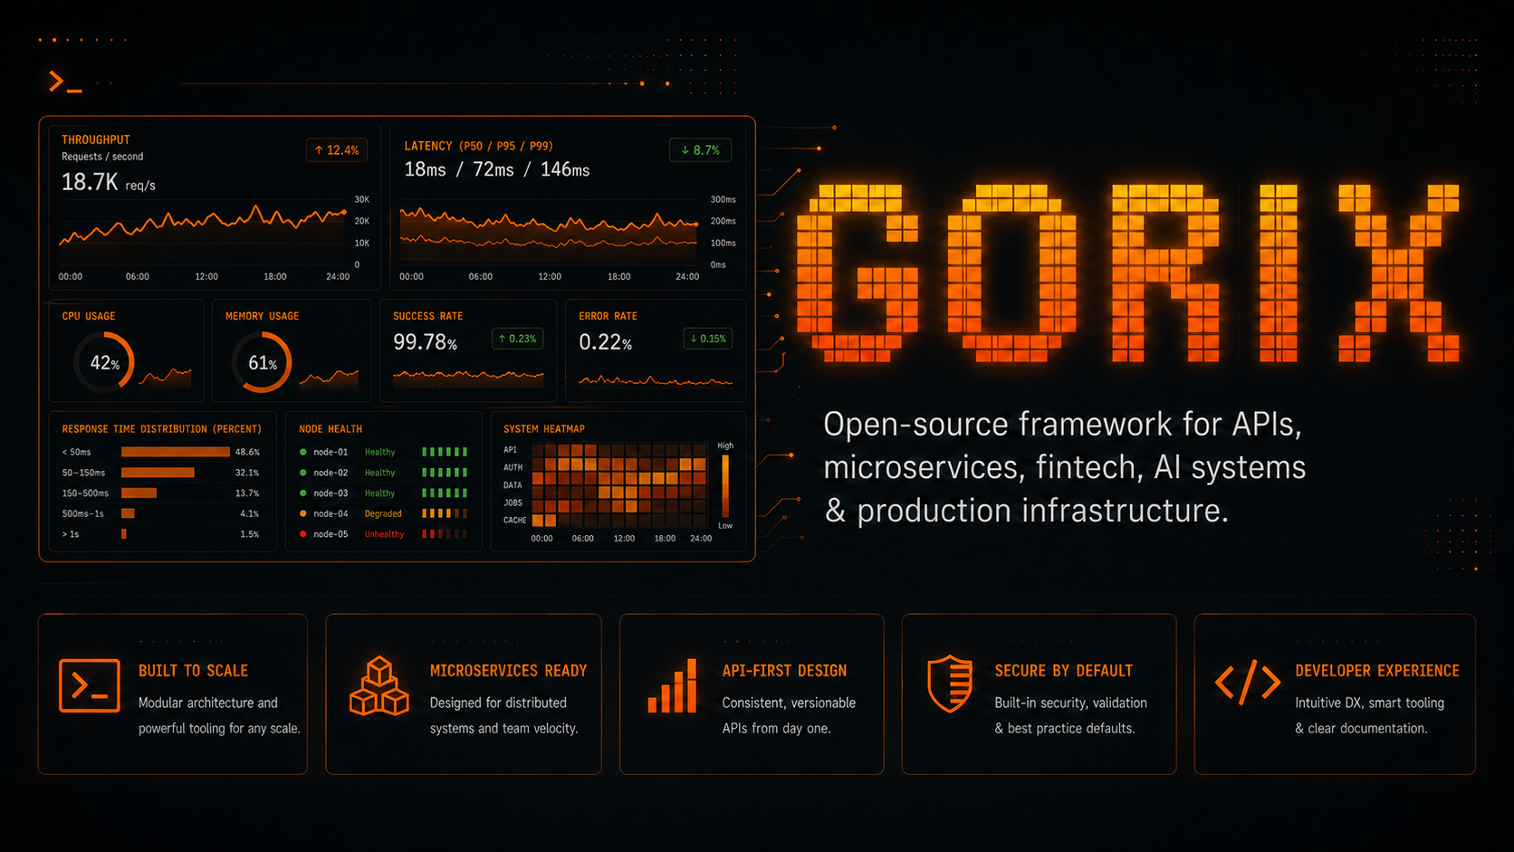
Task: Click node-04 orange status dot
Action: pyautogui.click(x=303, y=513)
